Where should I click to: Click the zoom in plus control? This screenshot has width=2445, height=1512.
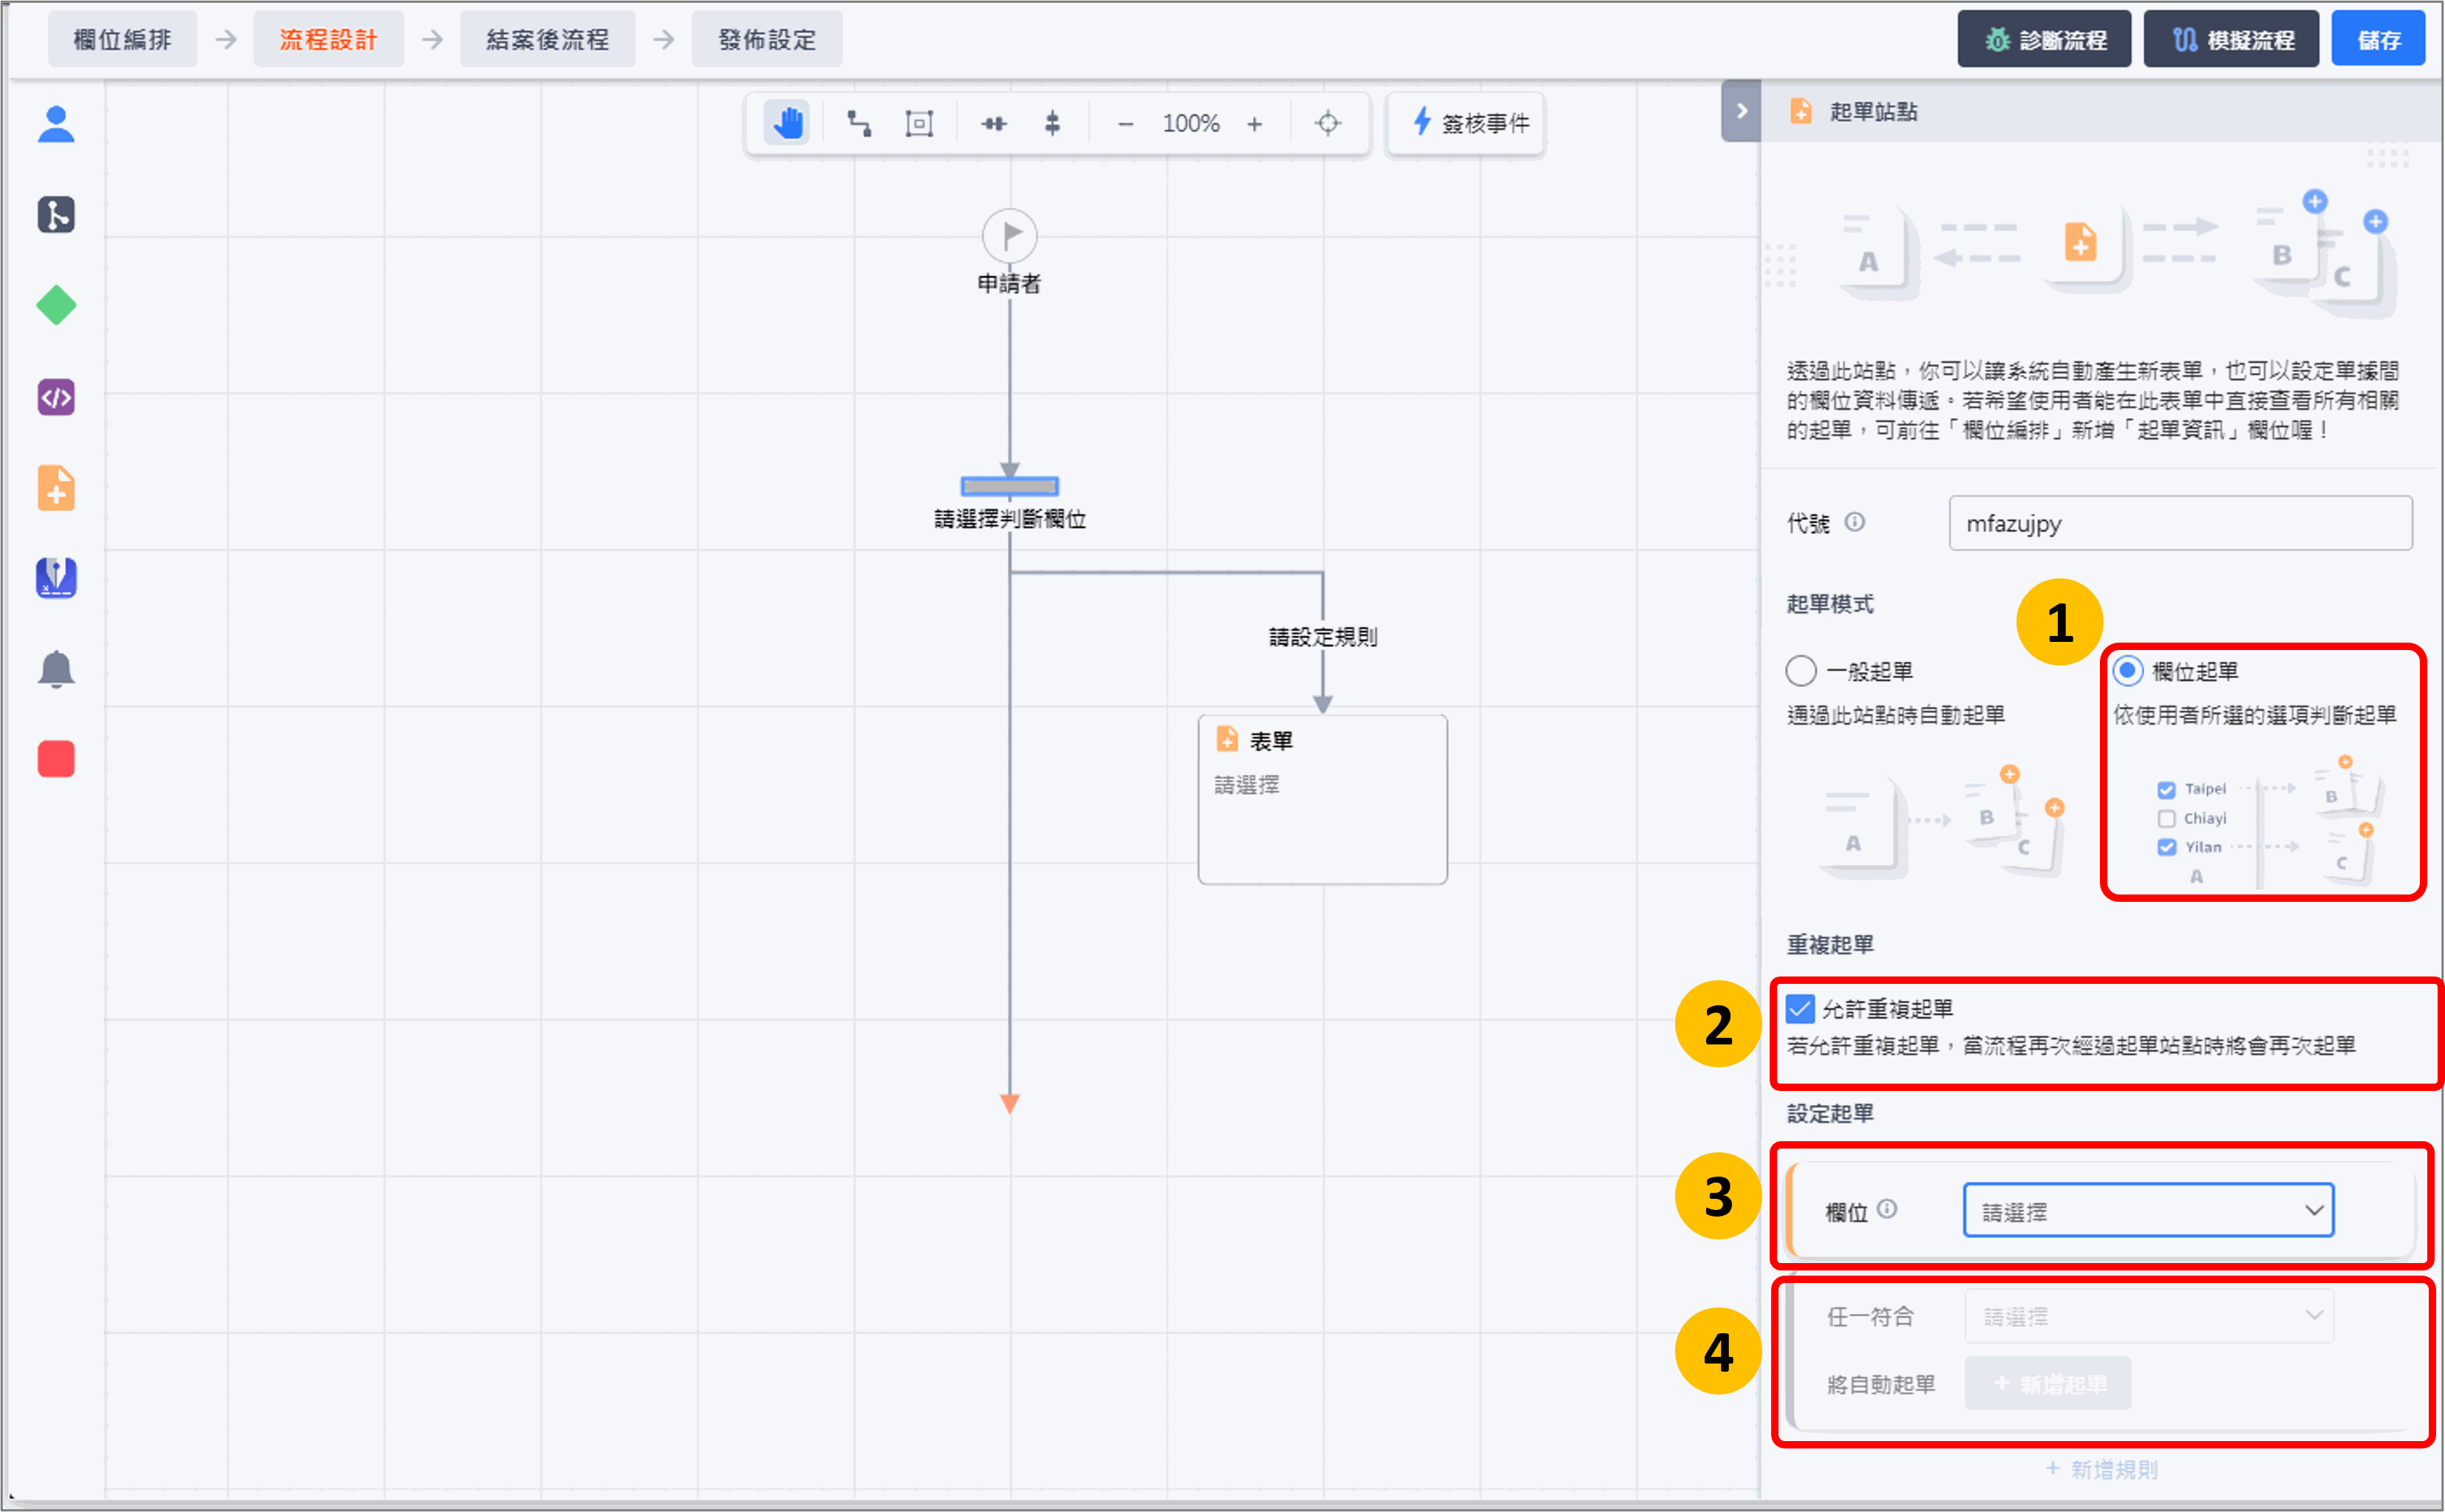1255,124
